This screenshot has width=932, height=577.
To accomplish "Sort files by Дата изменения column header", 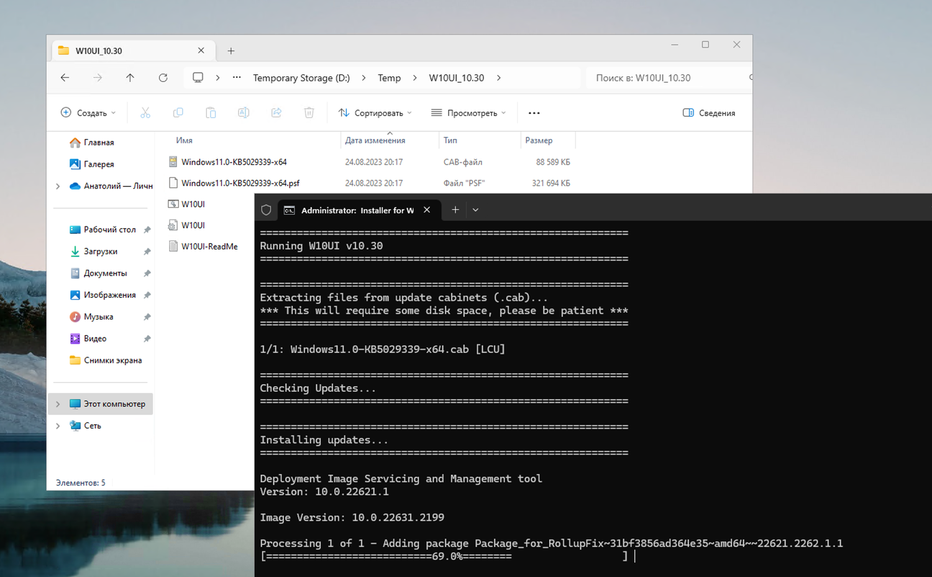I will (375, 140).
